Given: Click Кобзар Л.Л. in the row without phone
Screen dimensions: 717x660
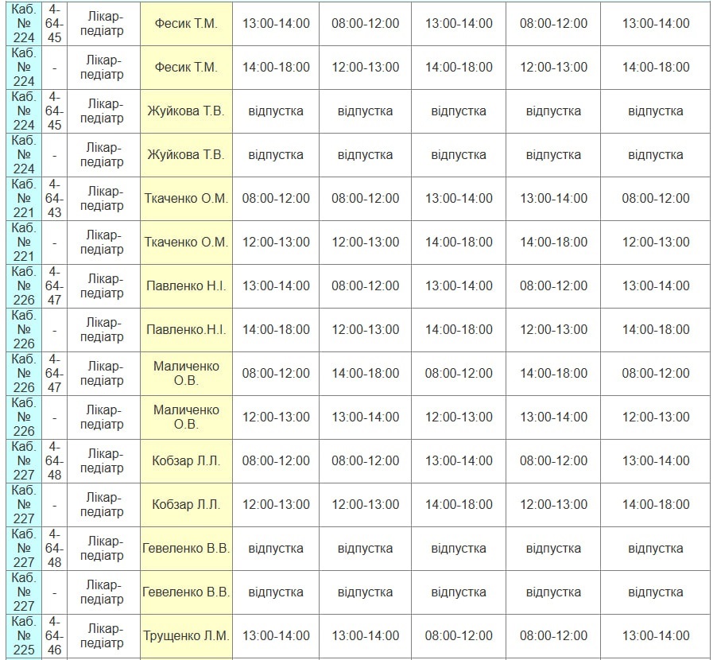Looking at the screenshot, I should (186, 504).
